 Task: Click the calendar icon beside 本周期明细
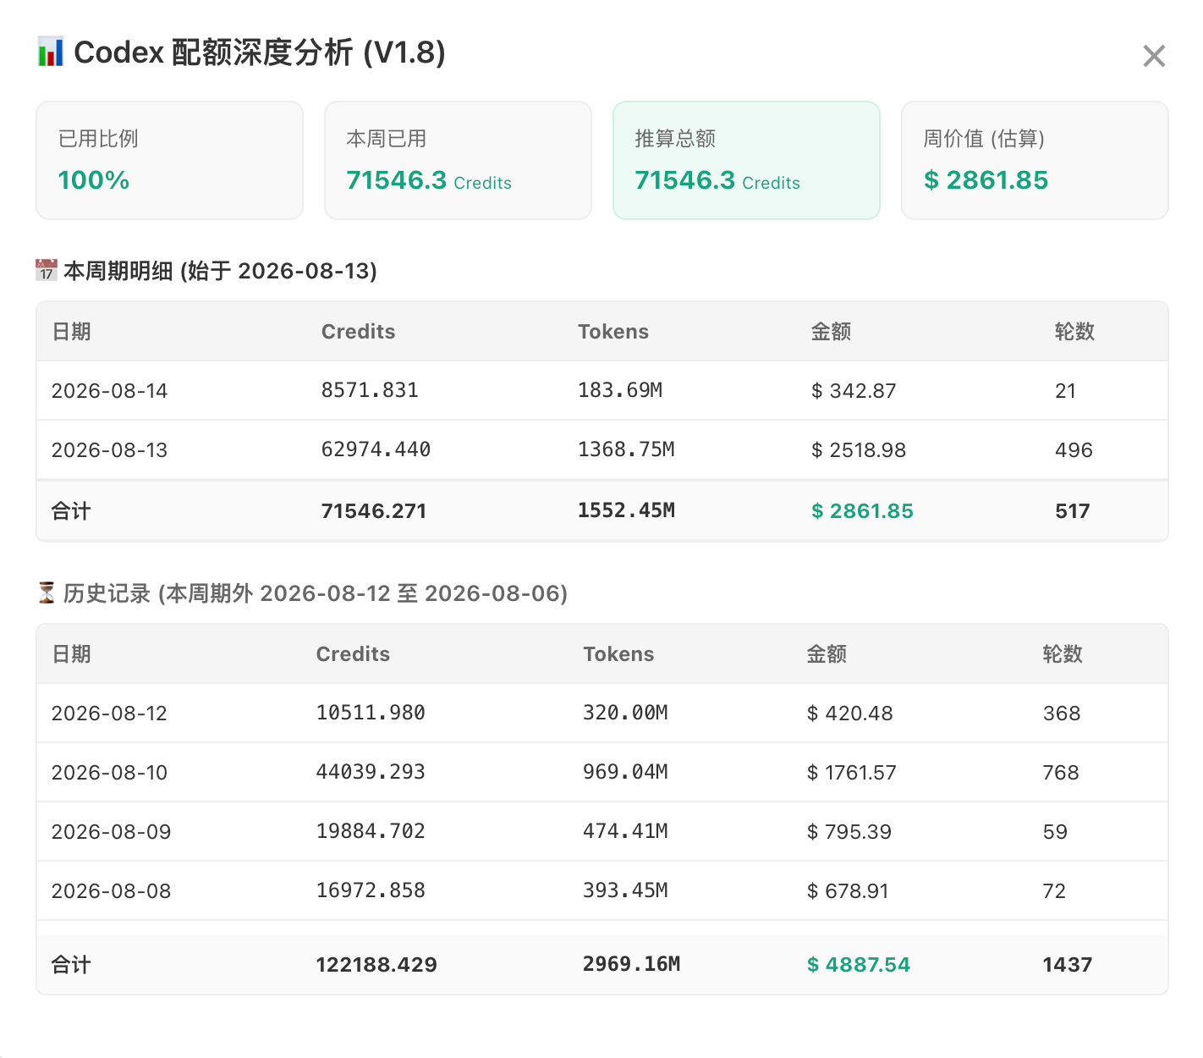coord(47,270)
